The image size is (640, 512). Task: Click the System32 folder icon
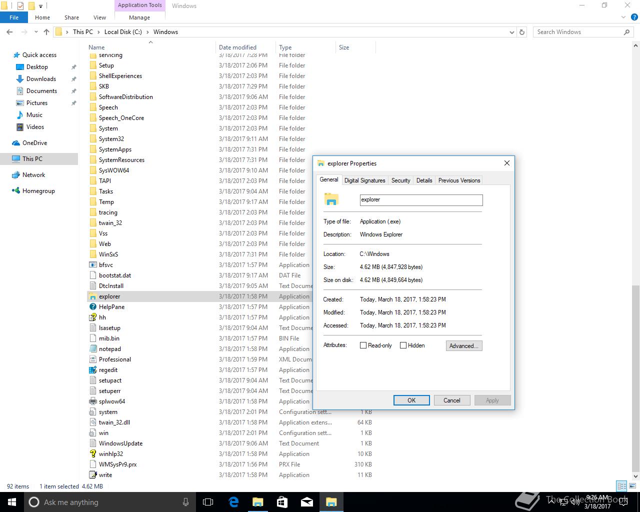pyautogui.click(x=92, y=139)
